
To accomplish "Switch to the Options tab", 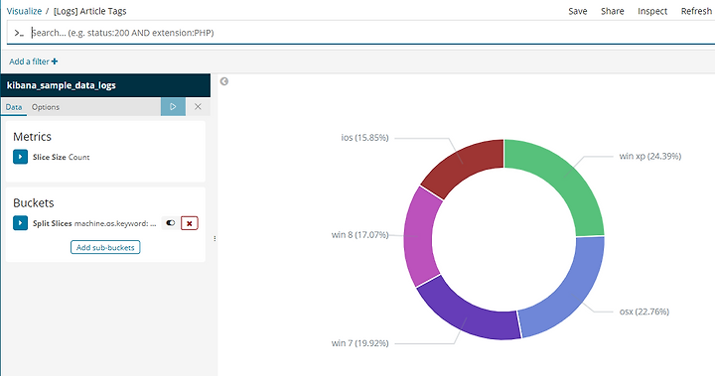I will pyautogui.click(x=46, y=107).
